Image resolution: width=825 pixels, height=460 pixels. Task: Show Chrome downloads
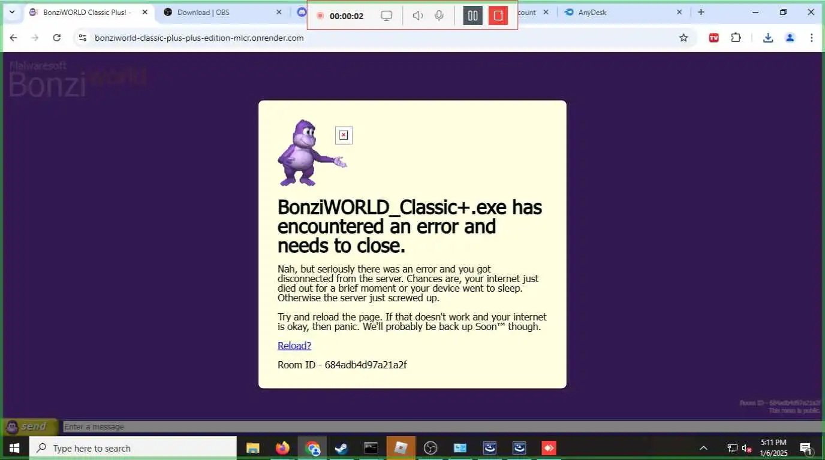[768, 38]
